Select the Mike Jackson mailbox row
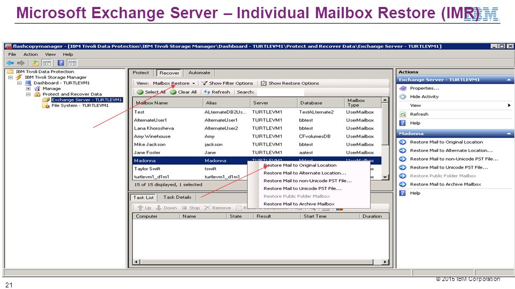Screen dimensions: 515x289 coord(257,144)
